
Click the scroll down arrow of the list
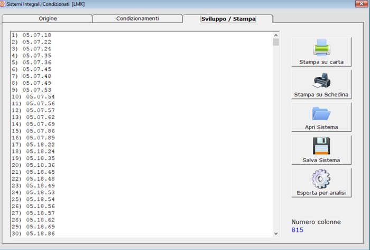coord(276,234)
